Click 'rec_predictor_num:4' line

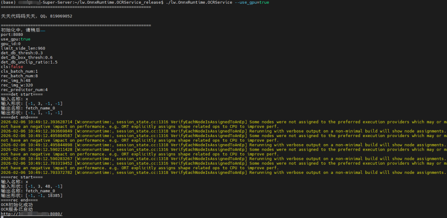pos(24,90)
